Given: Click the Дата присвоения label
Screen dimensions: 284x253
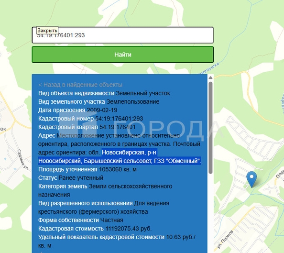Looking at the screenshot, I should pyautogui.click(x=62, y=110).
